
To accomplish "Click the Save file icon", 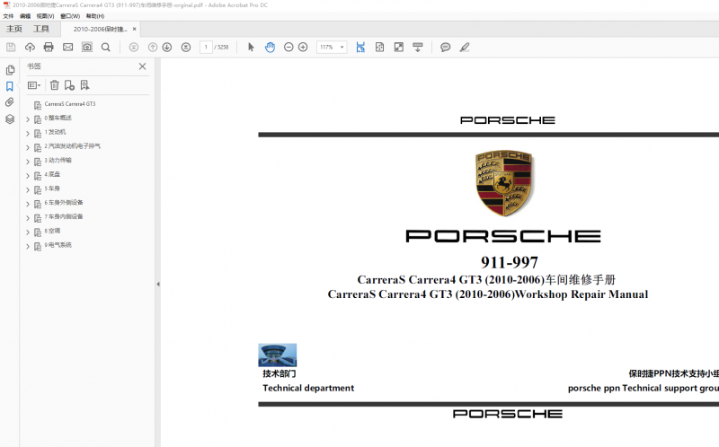I will pyautogui.click(x=11, y=48).
